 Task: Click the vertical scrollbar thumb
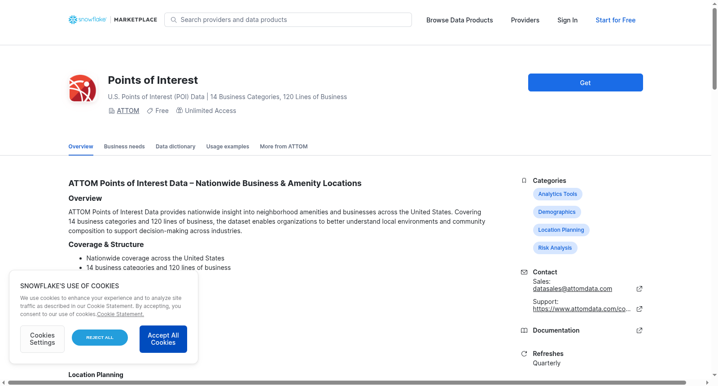pos(714,48)
